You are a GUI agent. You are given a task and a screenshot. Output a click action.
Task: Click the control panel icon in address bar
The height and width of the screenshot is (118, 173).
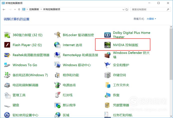(24, 9)
